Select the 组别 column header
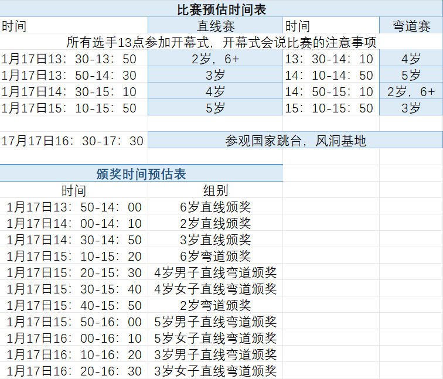Viewport: 443px width, 379px height. [215, 190]
